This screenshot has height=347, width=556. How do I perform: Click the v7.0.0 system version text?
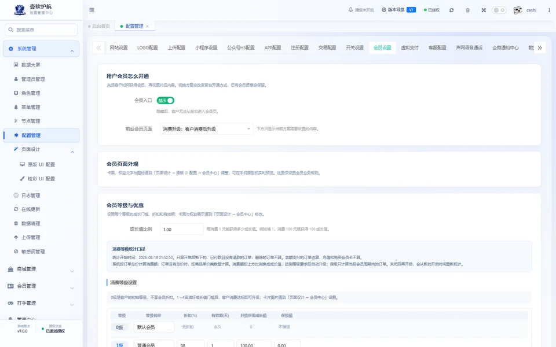23,331
